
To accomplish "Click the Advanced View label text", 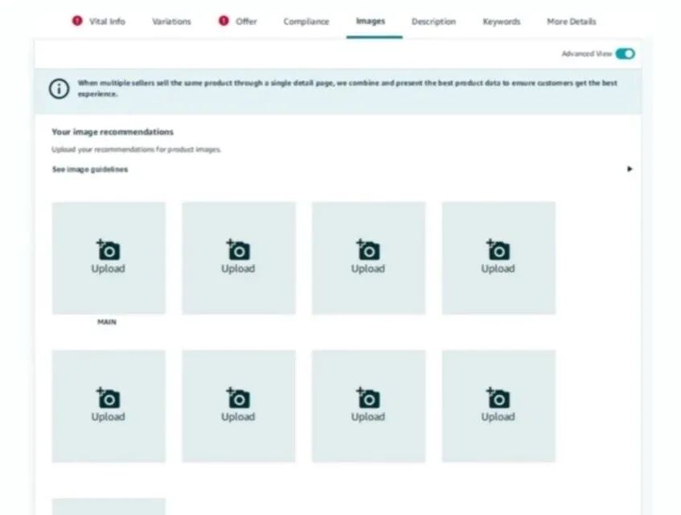I will [586, 53].
